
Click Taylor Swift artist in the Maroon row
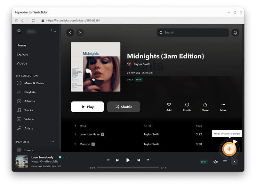[x=151, y=144]
